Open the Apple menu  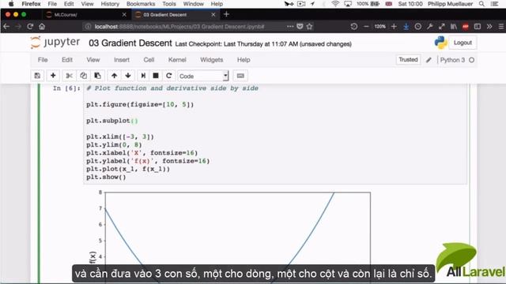pyautogui.click(x=10, y=4)
